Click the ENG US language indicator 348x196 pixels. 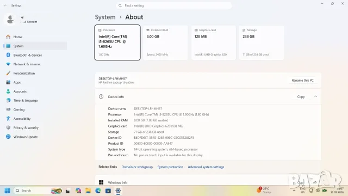(x=303, y=191)
